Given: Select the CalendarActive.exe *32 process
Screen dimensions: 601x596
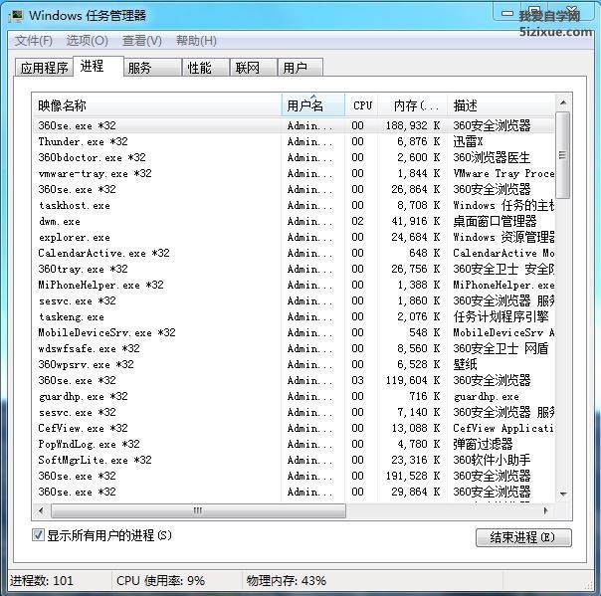Looking at the screenshot, I should [x=294, y=253].
